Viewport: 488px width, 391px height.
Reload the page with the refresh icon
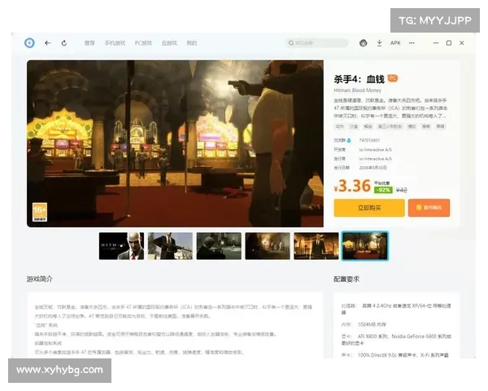(x=64, y=42)
